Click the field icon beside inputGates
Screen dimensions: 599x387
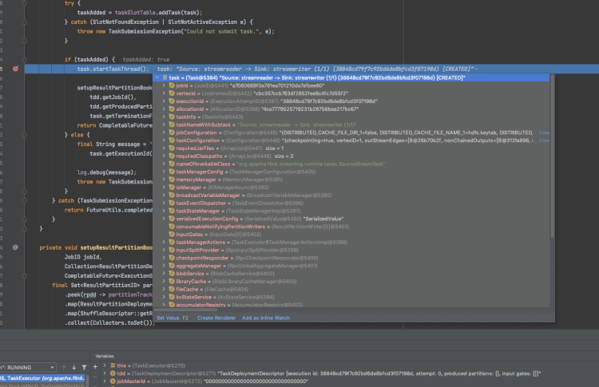[x=172, y=235]
